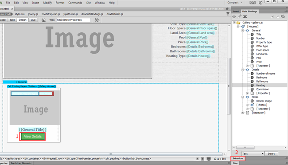Viewport: 288px width, 165px height.
Task: Click the Data Bindings horizontal scrollbar thumb
Action: click(x=245, y=148)
